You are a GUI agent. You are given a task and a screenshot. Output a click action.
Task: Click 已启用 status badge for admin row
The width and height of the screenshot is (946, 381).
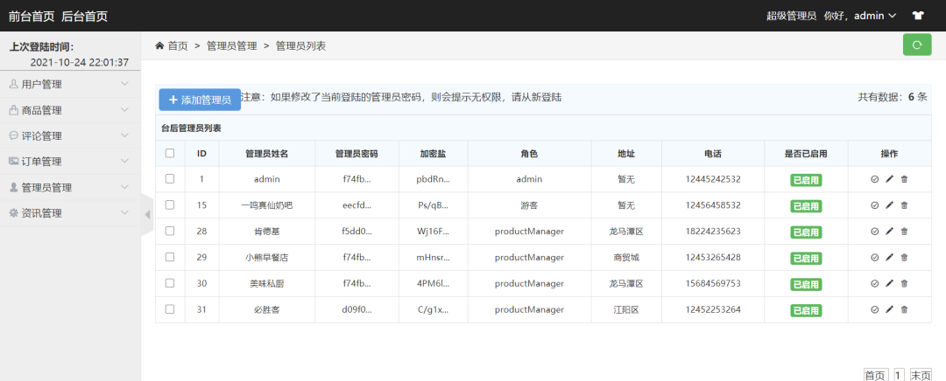806,180
